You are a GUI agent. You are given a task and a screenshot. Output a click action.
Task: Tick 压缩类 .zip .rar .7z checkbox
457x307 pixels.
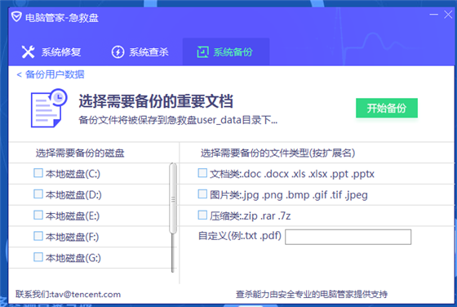(x=202, y=215)
